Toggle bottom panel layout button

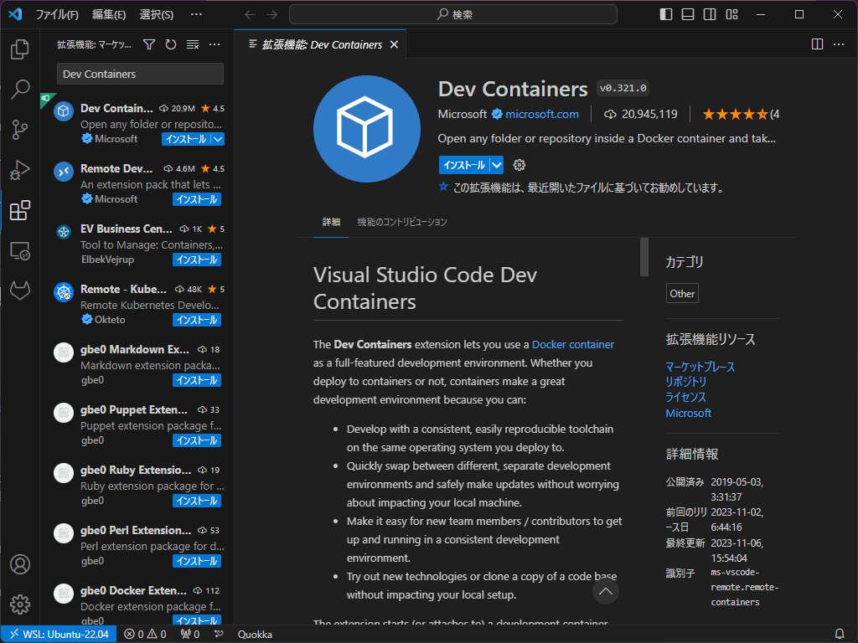[x=688, y=14]
